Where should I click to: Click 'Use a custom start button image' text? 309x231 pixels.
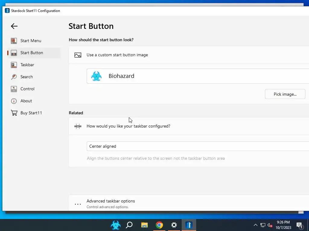point(117,55)
